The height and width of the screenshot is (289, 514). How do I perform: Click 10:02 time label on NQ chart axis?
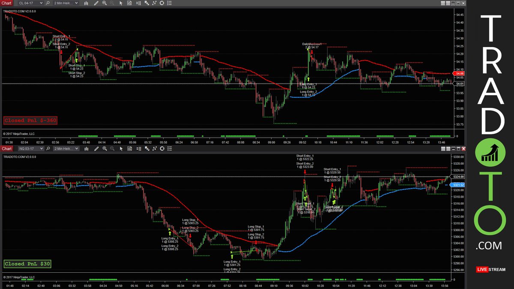pyautogui.click(x=305, y=286)
